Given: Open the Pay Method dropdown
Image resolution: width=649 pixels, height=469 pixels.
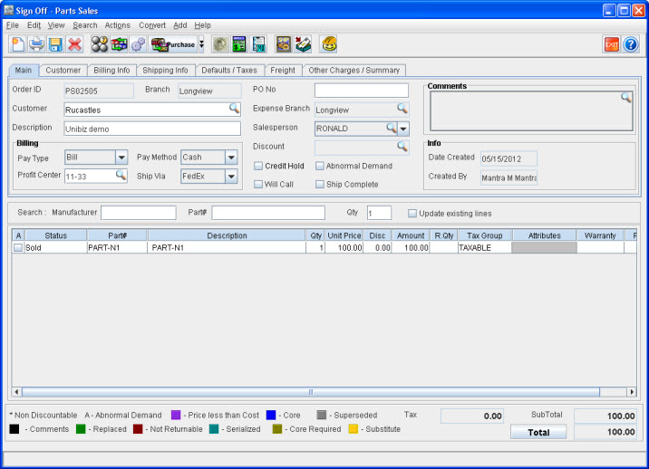Looking at the screenshot, I should 231,158.
